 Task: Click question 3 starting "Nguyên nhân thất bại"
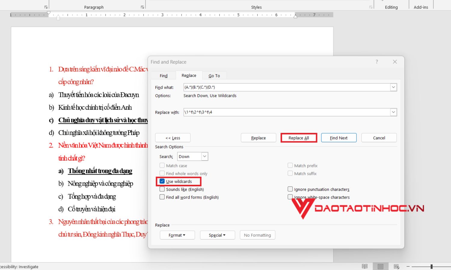point(103,222)
